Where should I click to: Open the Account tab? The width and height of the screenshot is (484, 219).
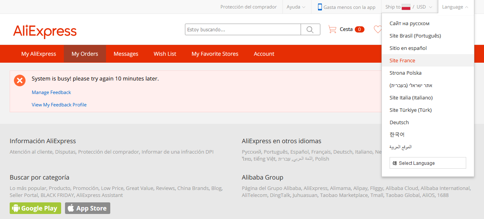point(264,54)
